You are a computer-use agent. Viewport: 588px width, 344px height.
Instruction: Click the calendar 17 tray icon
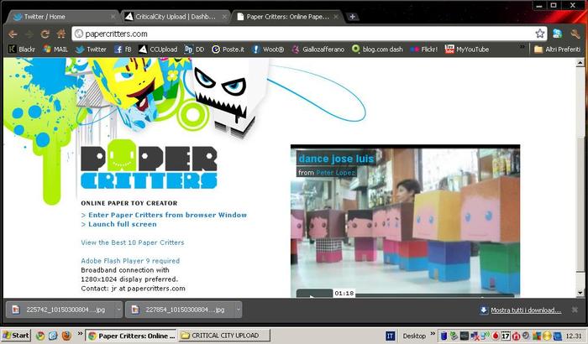click(506, 336)
